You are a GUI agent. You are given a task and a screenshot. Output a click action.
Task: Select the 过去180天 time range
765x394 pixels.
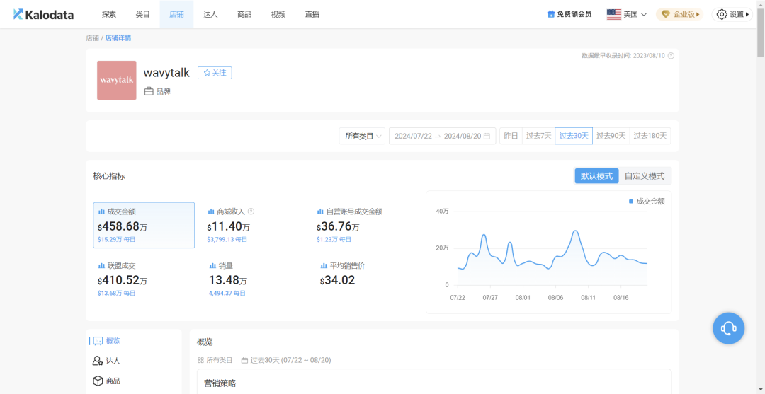pyautogui.click(x=650, y=136)
